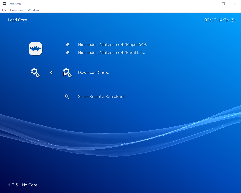The image size is (241, 193).
Task: Maximize the RetroArch window
Action: point(223,4)
